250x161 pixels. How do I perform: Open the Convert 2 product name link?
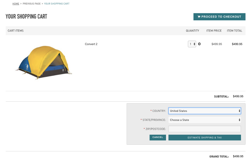tap(91, 44)
